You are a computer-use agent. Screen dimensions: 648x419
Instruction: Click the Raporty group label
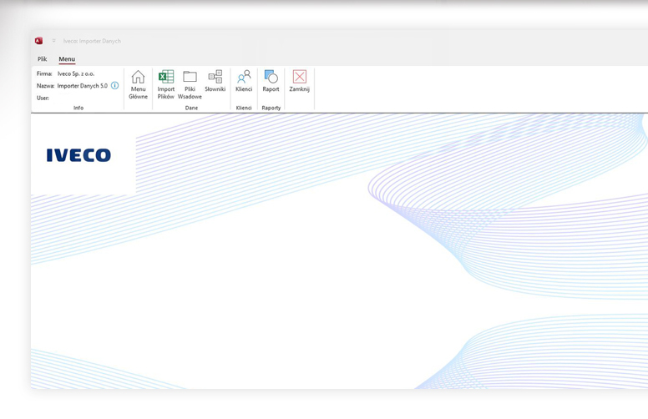coord(271,108)
